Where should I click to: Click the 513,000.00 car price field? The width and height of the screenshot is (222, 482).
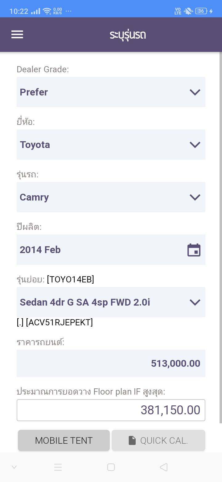[x=111, y=363]
